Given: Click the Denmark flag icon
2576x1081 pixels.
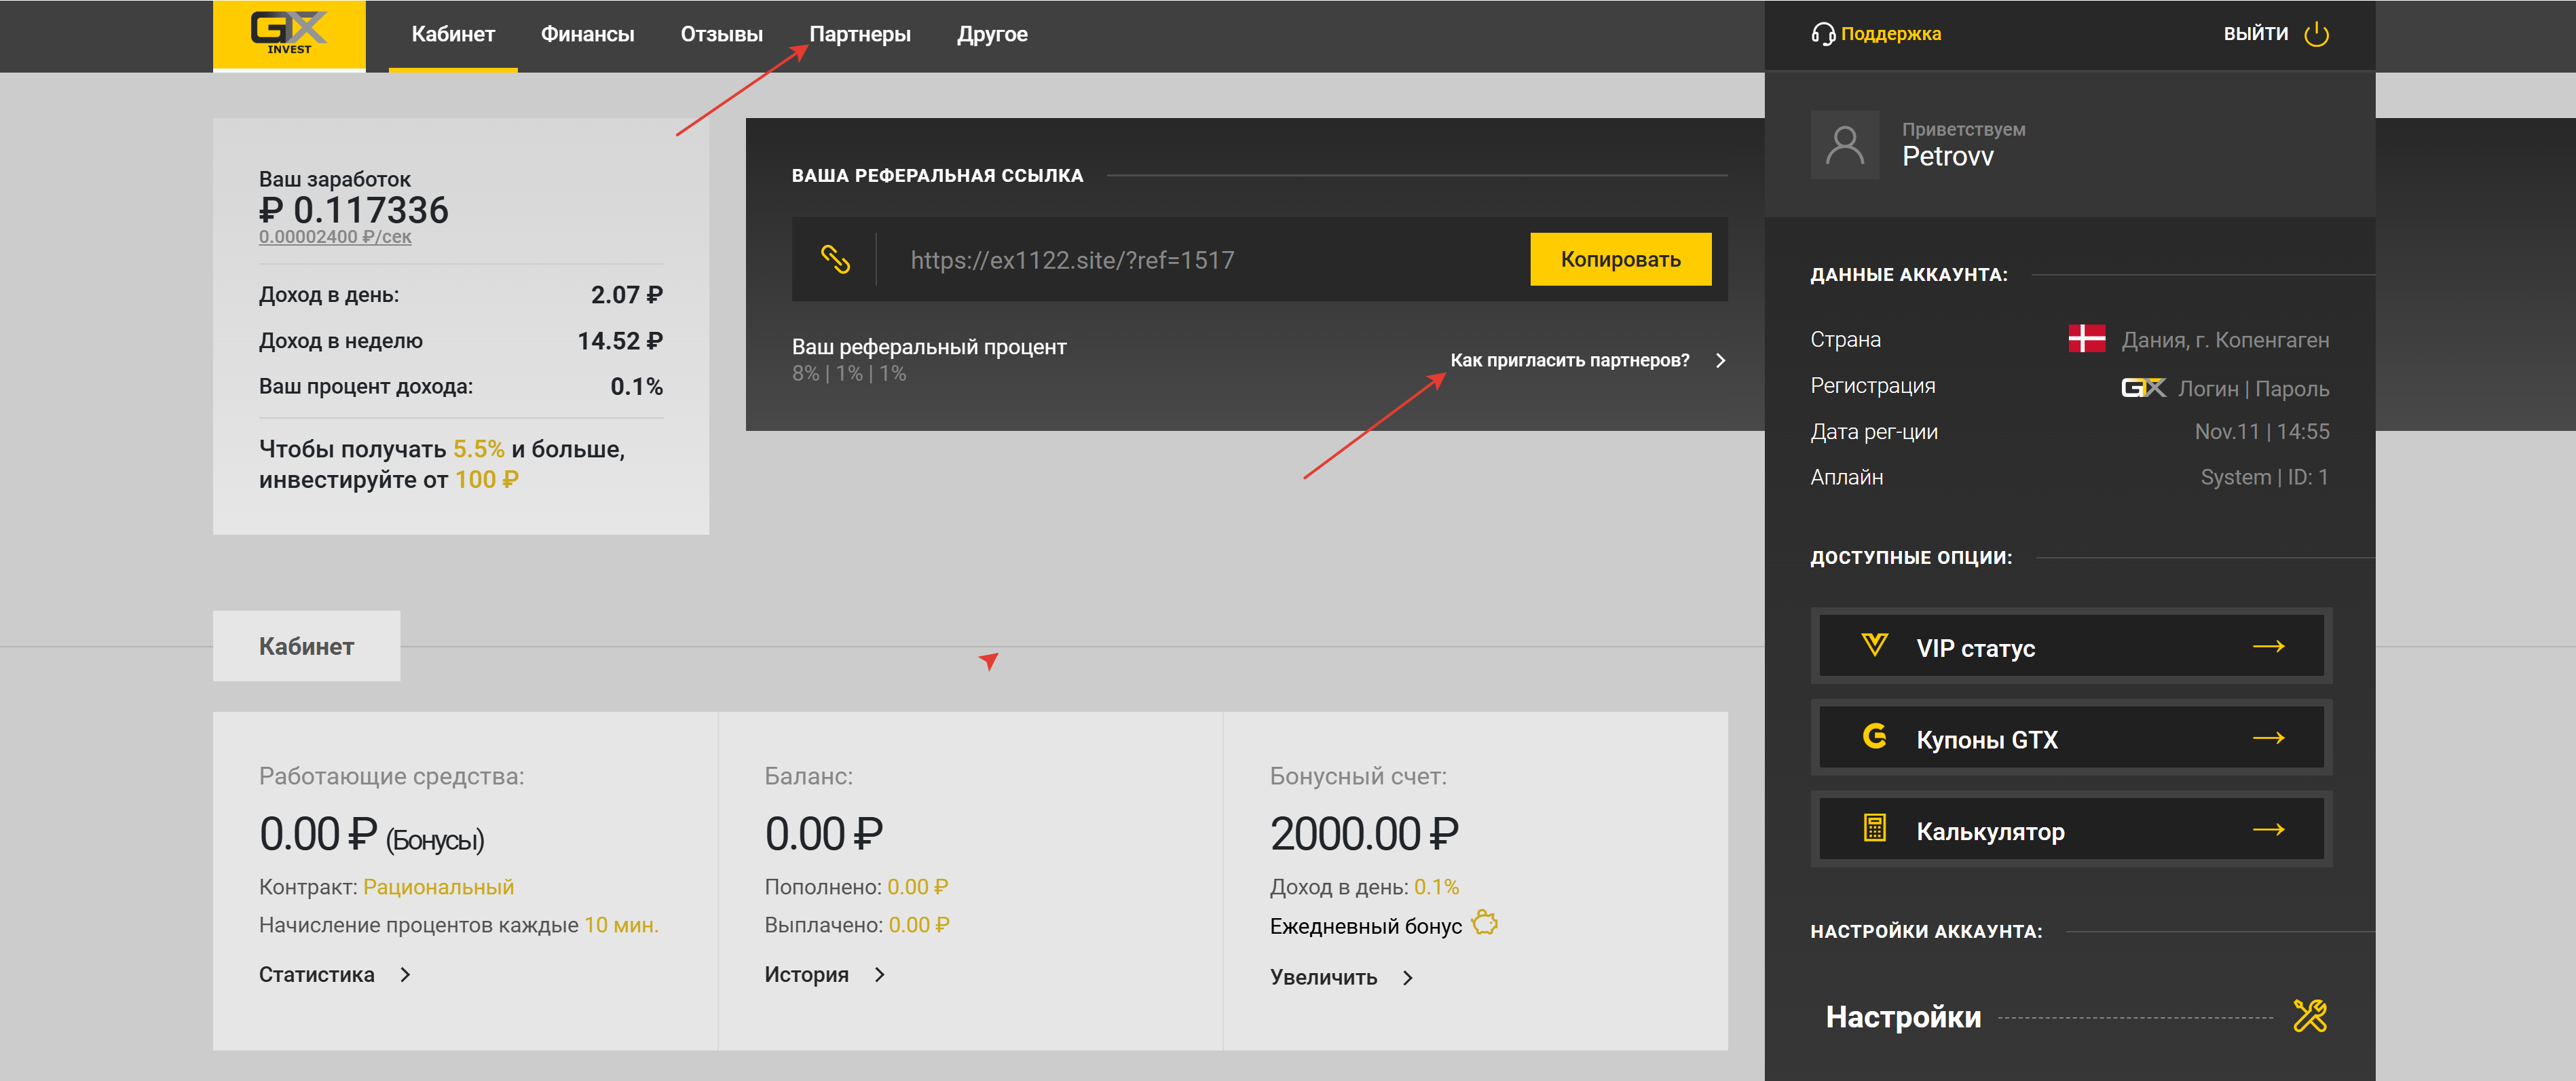Looking at the screenshot, I should pos(2087,339).
